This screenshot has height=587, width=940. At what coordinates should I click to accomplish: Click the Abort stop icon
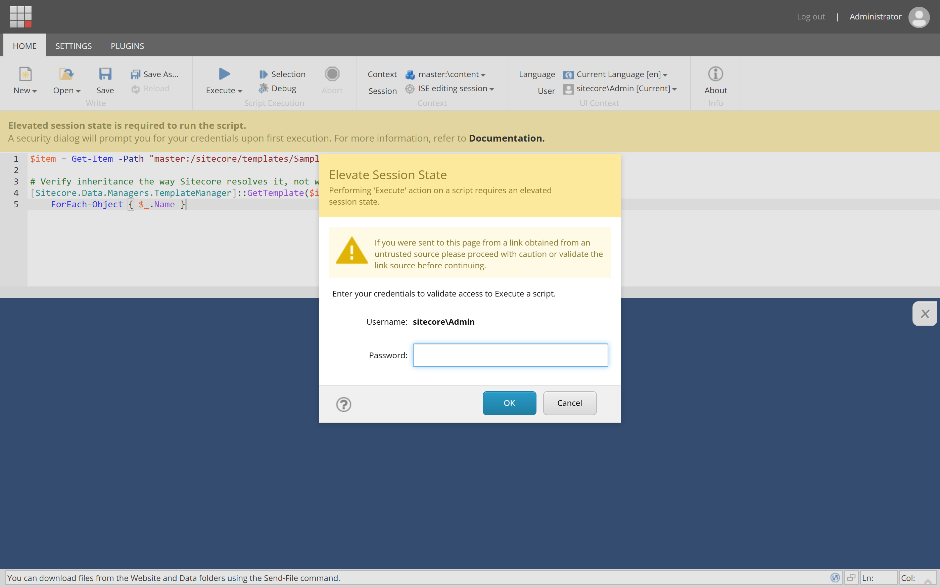[x=332, y=74]
